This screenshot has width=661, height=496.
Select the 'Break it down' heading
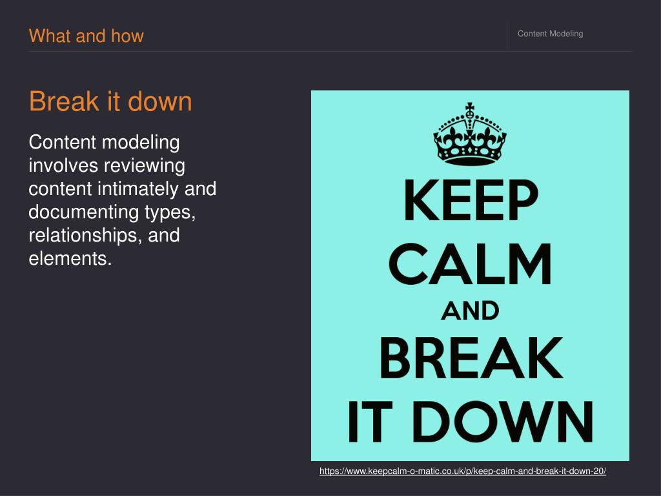click(110, 101)
